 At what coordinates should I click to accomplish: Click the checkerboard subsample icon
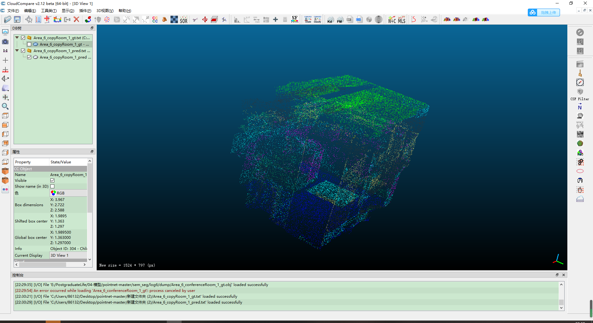click(174, 20)
